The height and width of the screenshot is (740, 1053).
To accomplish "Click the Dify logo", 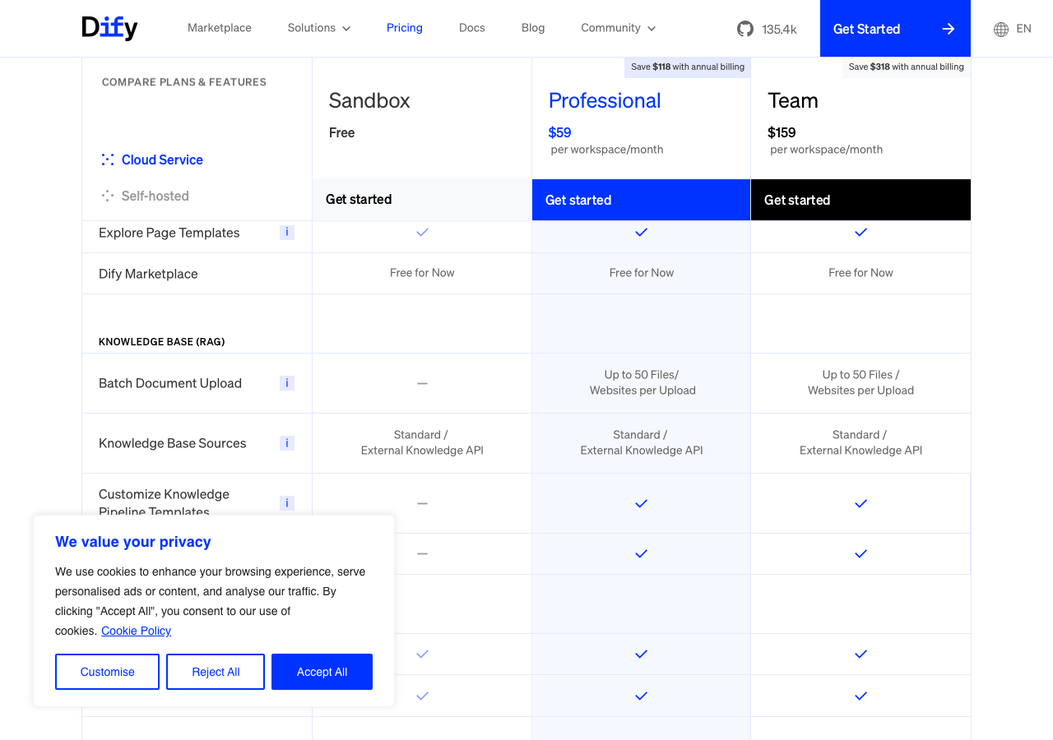I will coord(109,28).
